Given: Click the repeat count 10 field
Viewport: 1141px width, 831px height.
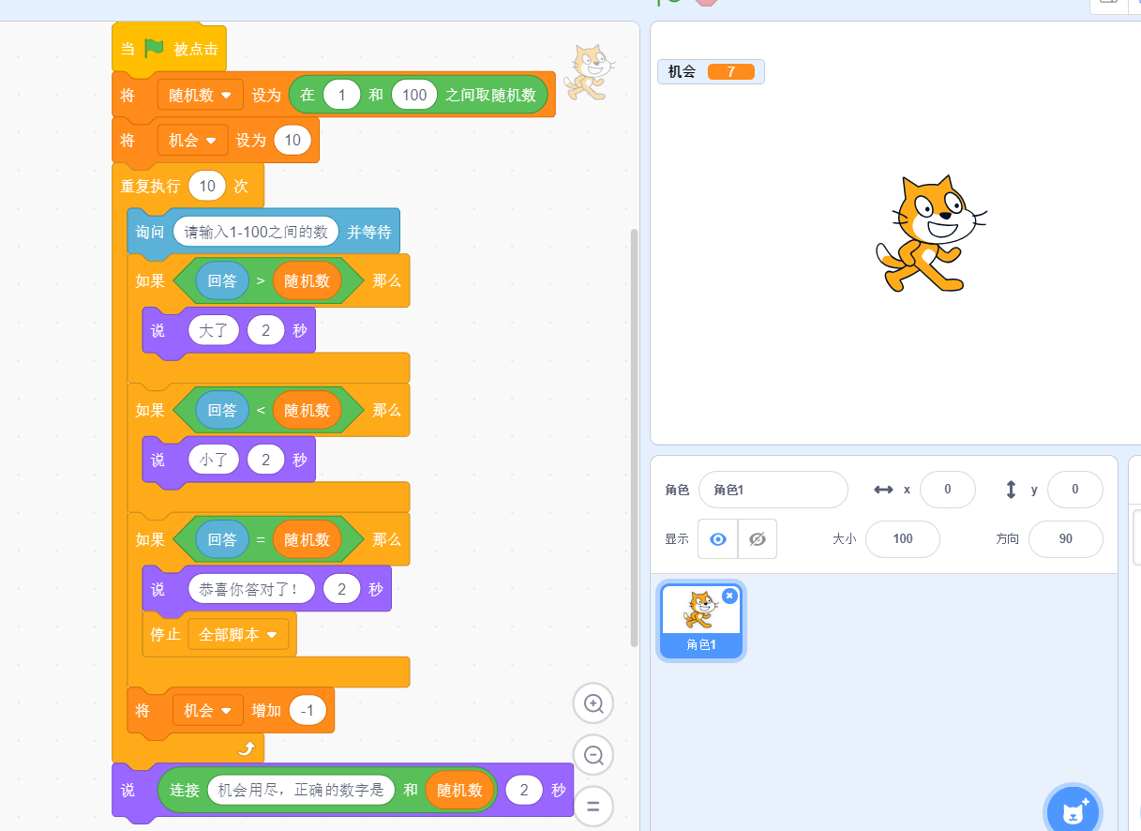Looking at the screenshot, I should tap(207, 186).
